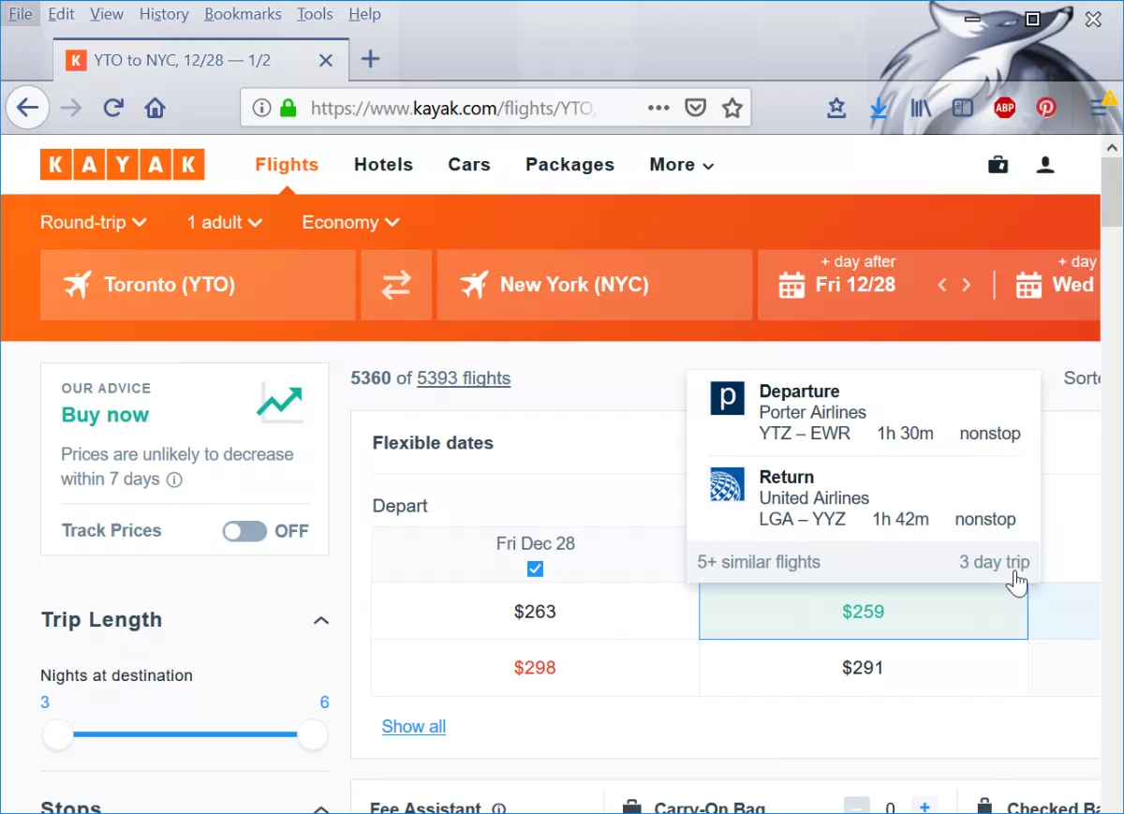Viewport: 1124px width, 814px height.
Task: Click the Show all link
Action: (x=414, y=727)
